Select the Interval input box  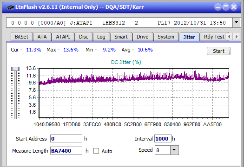pos(163,139)
